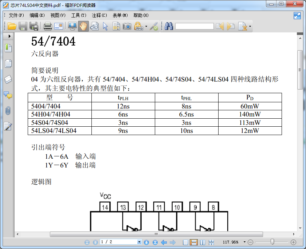306x249 pixels.
Task: Open the 表单(M) menu
Action: [120, 15]
